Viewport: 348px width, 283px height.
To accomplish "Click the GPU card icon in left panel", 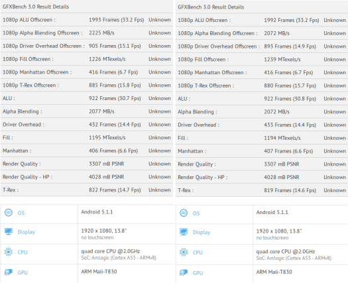I will coord(9,272).
